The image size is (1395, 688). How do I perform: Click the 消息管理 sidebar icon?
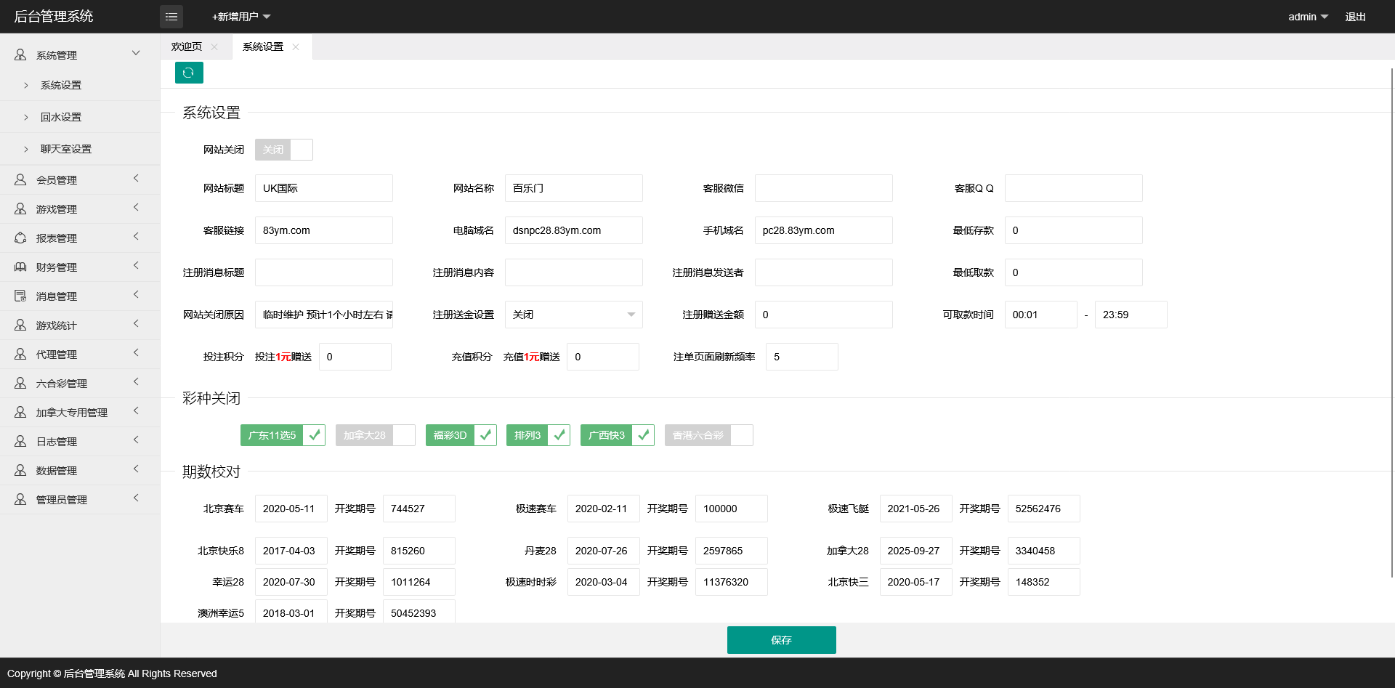[x=20, y=296]
